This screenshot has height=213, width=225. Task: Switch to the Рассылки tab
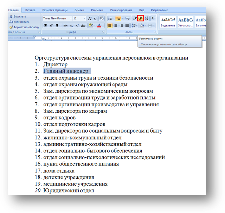point(97,10)
